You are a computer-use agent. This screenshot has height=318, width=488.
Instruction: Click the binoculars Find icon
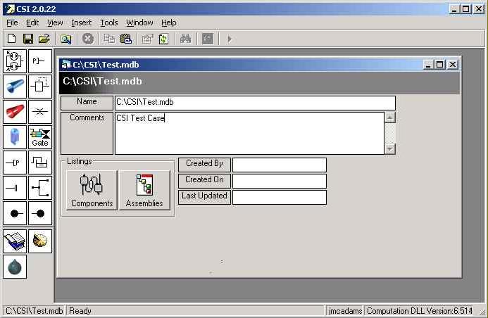pos(185,39)
